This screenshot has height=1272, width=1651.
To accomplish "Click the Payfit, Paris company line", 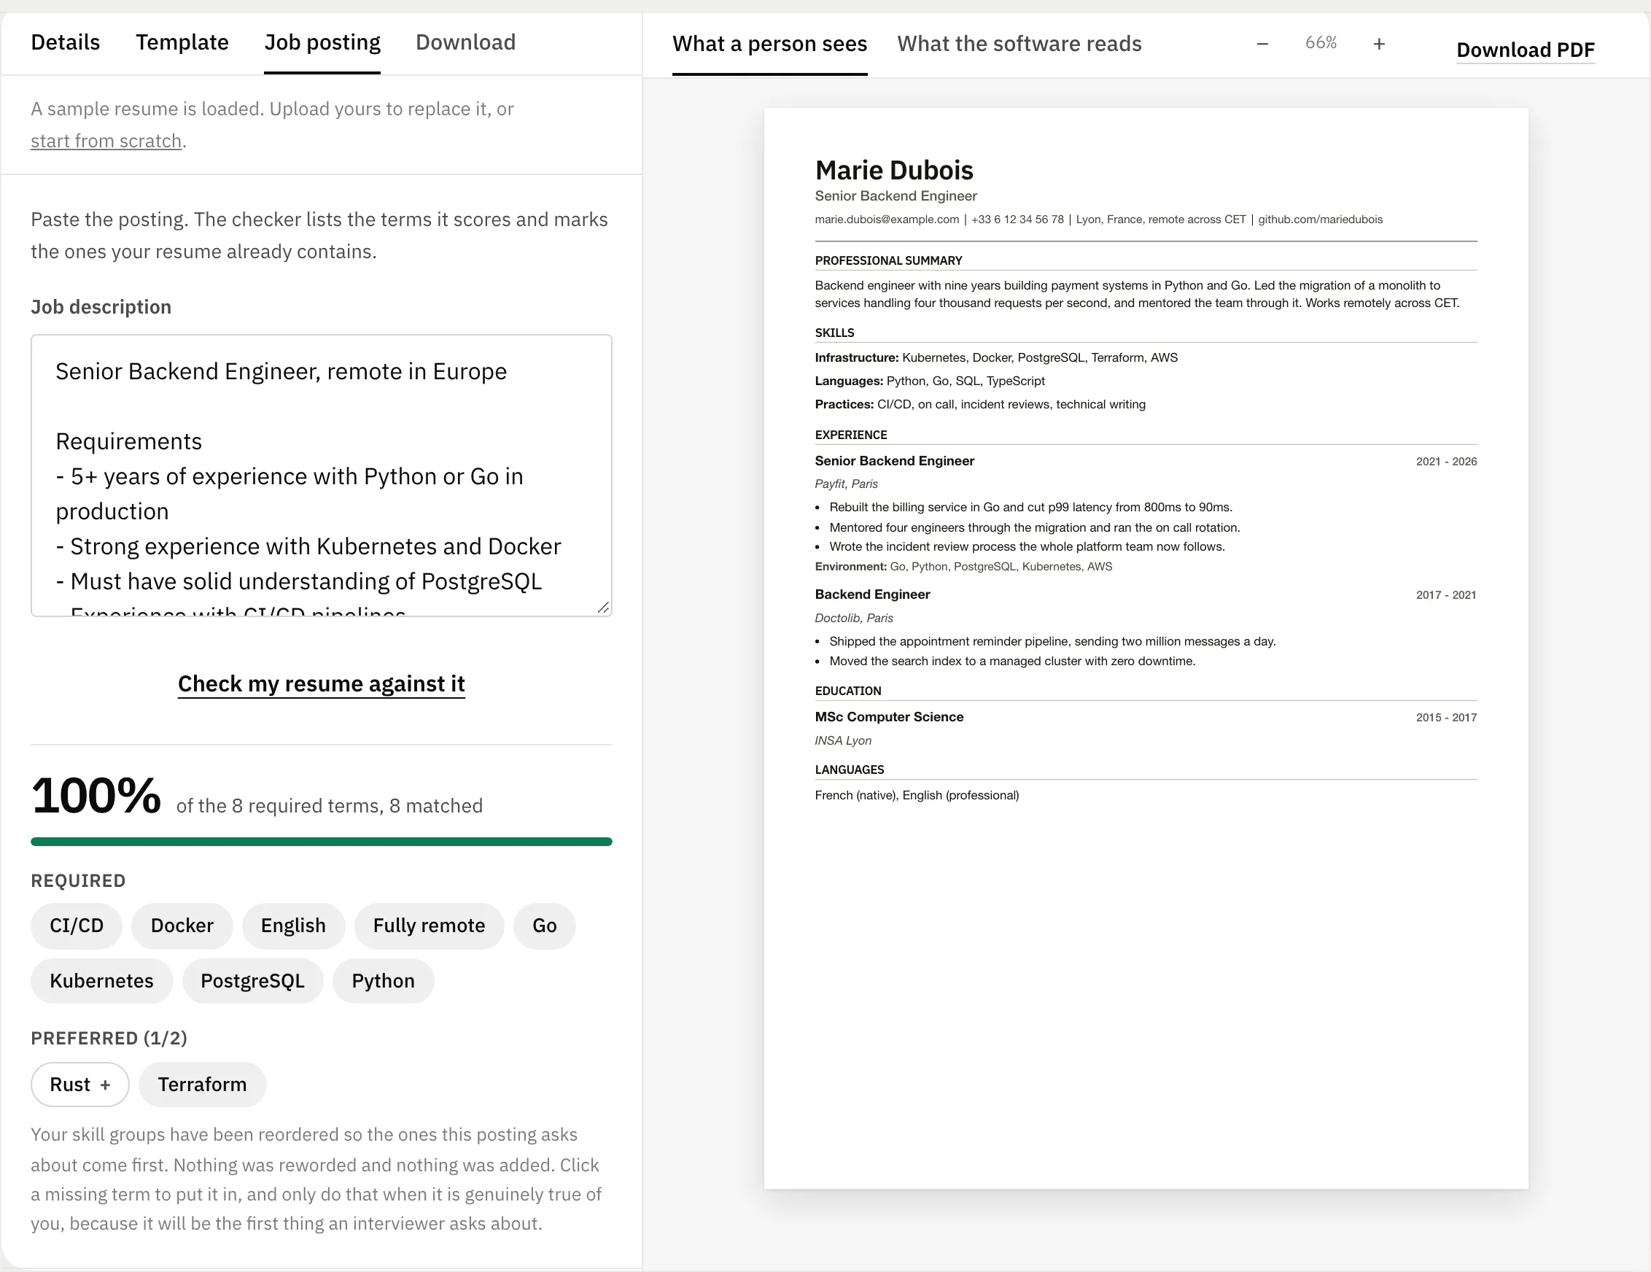I will pyautogui.click(x=846, y=484).
